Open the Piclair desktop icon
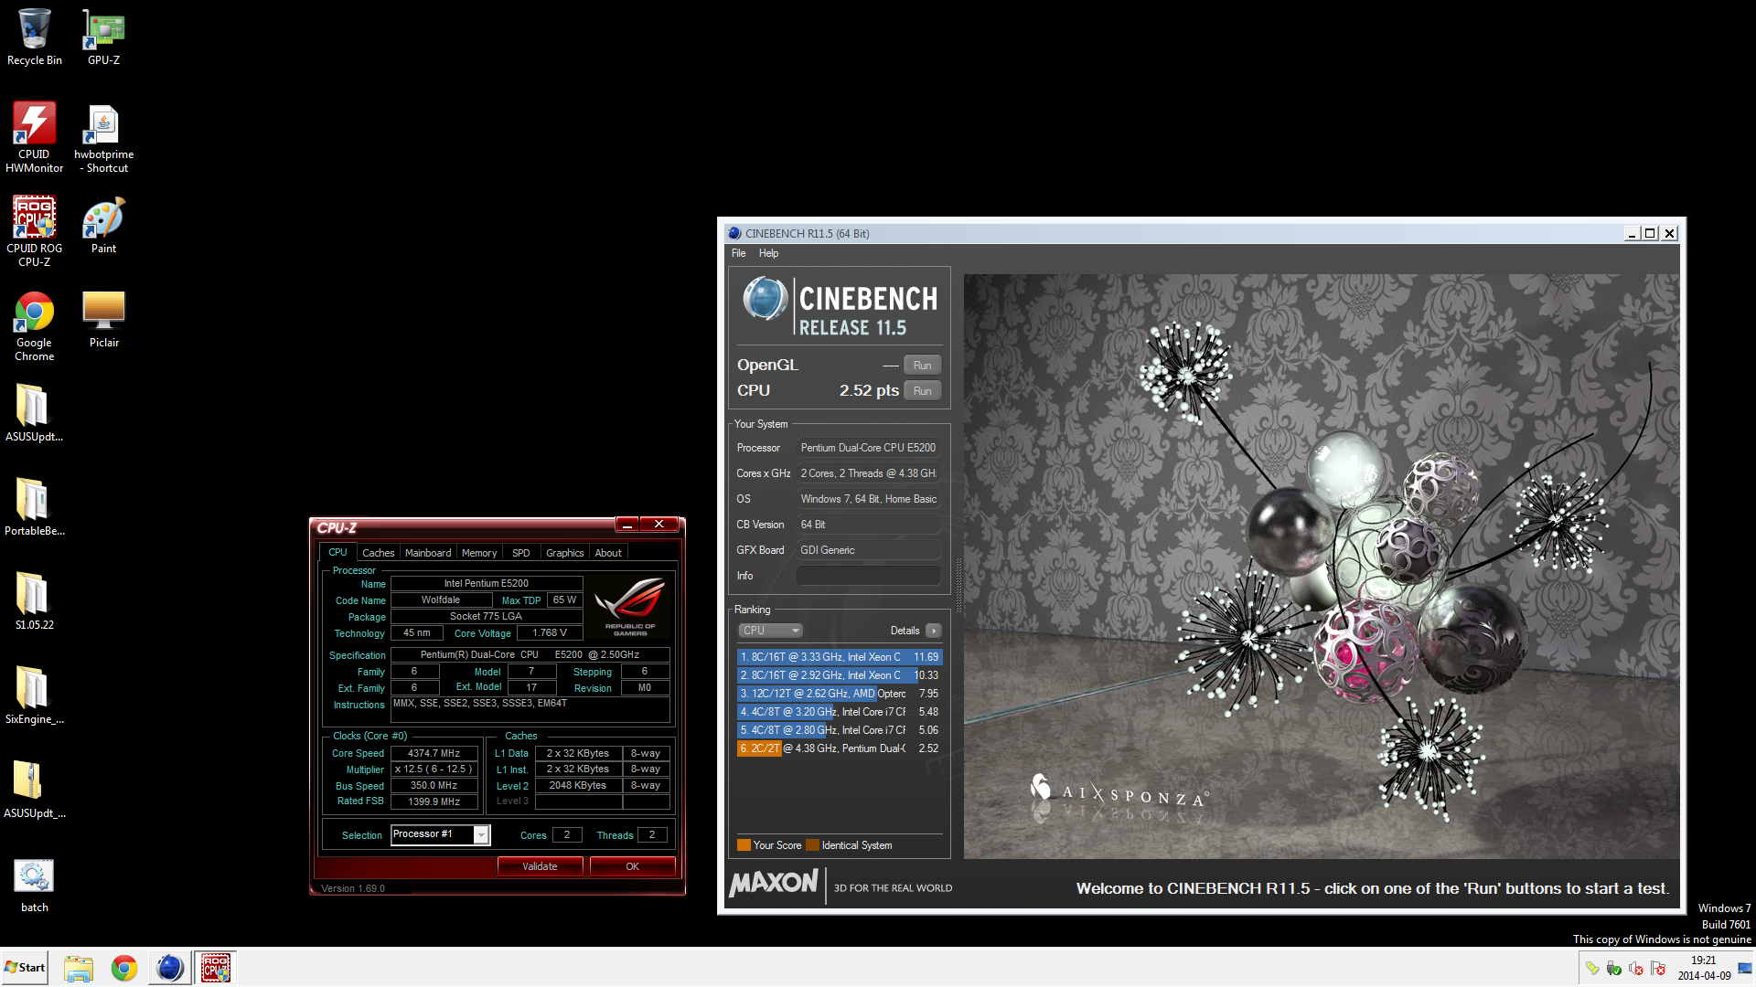1756x987 pixels. [103, 319]
